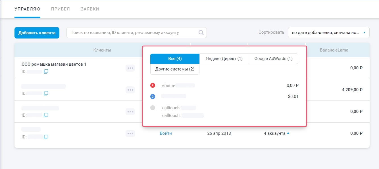Switch to the Привел tab
The image size is (379, 169).
click(61, 9)
